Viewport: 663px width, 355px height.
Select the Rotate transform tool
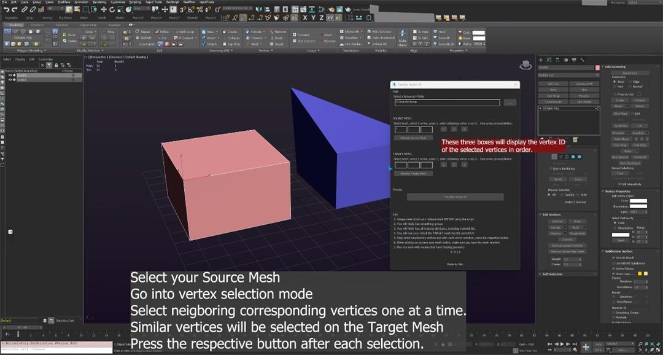point(112,9)
